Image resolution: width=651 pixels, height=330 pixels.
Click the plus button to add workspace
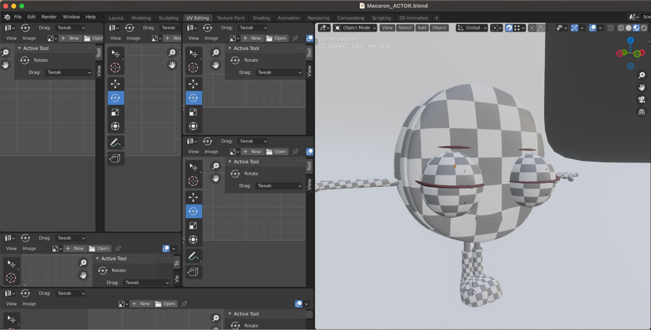click(437, 18)
